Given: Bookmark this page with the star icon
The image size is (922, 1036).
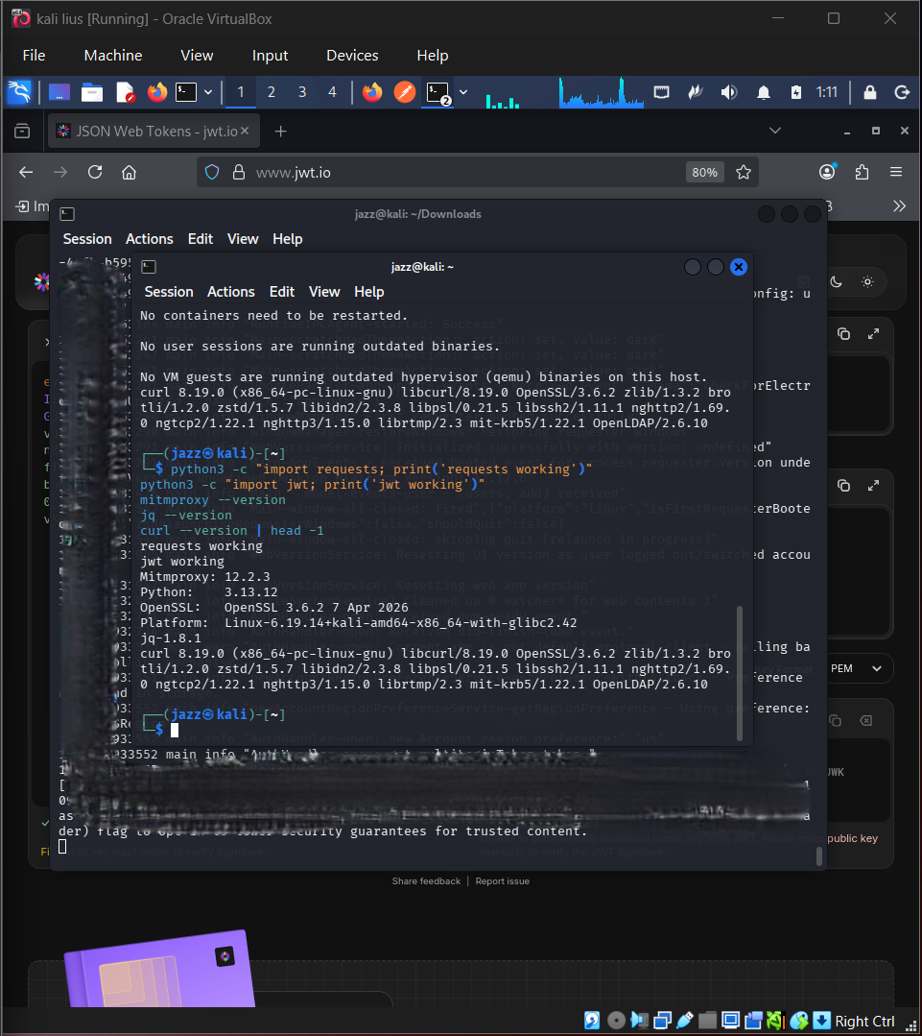Looking at the screenshot, I should [x=744, y=173].
